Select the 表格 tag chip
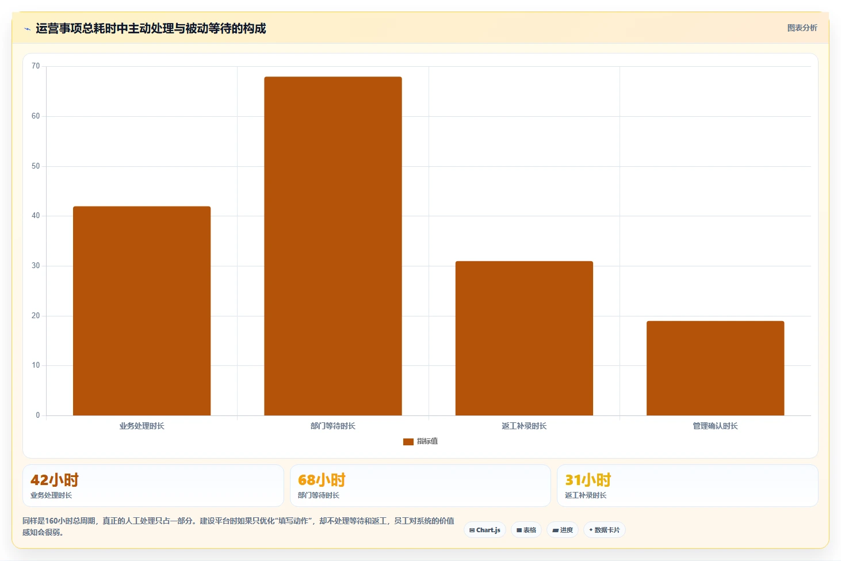This screenshot has height=561, width=841. point(526,530)
